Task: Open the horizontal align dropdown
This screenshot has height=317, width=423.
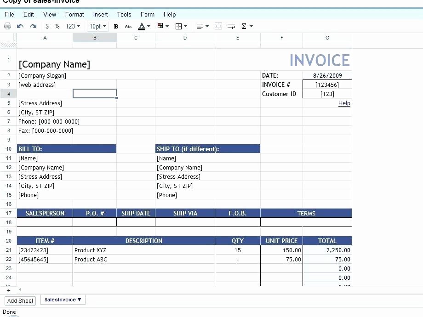Action: tap(203, 26)
